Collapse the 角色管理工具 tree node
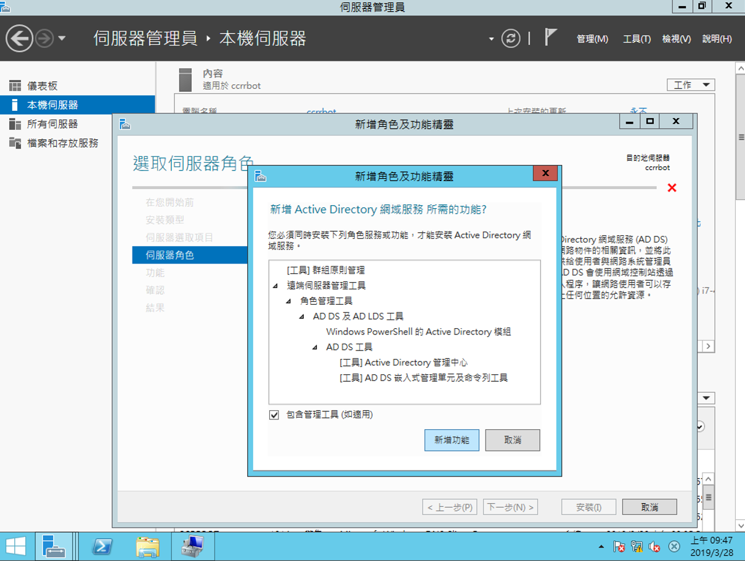This screenshot has width=745, height=561. click(288, 301)
